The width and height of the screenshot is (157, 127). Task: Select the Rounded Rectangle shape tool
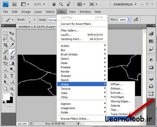(x=12, y=82)
